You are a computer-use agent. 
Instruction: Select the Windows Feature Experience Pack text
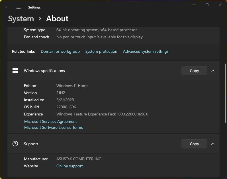pyautogui.click(x=102, y=114)
